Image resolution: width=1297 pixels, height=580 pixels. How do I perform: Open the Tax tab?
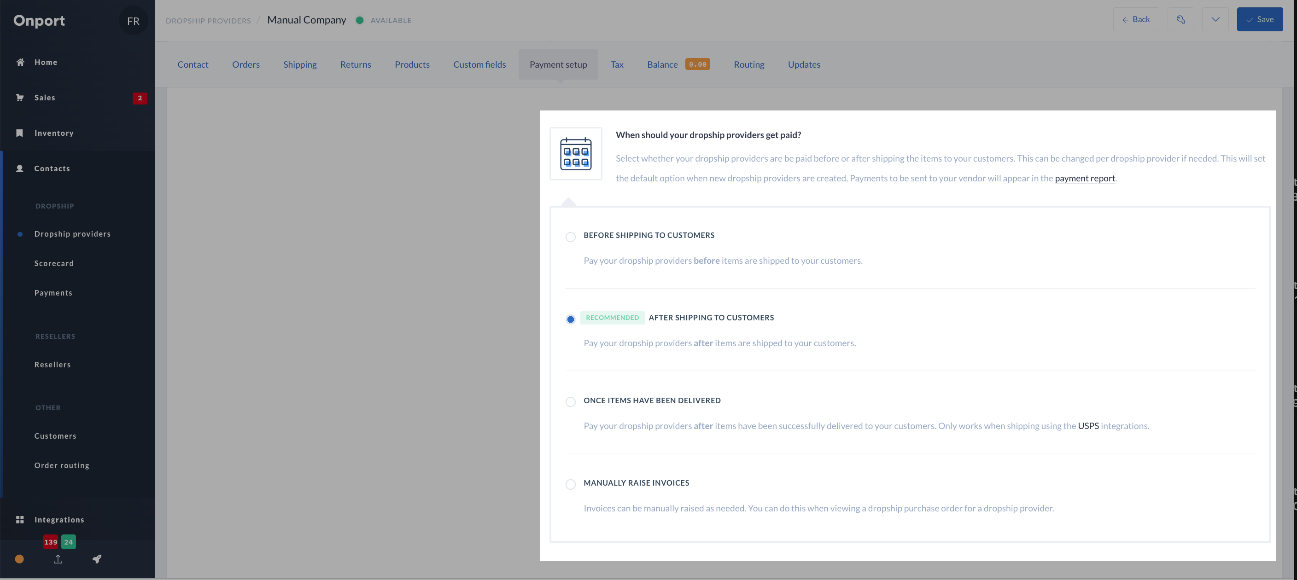pos(617,64)
